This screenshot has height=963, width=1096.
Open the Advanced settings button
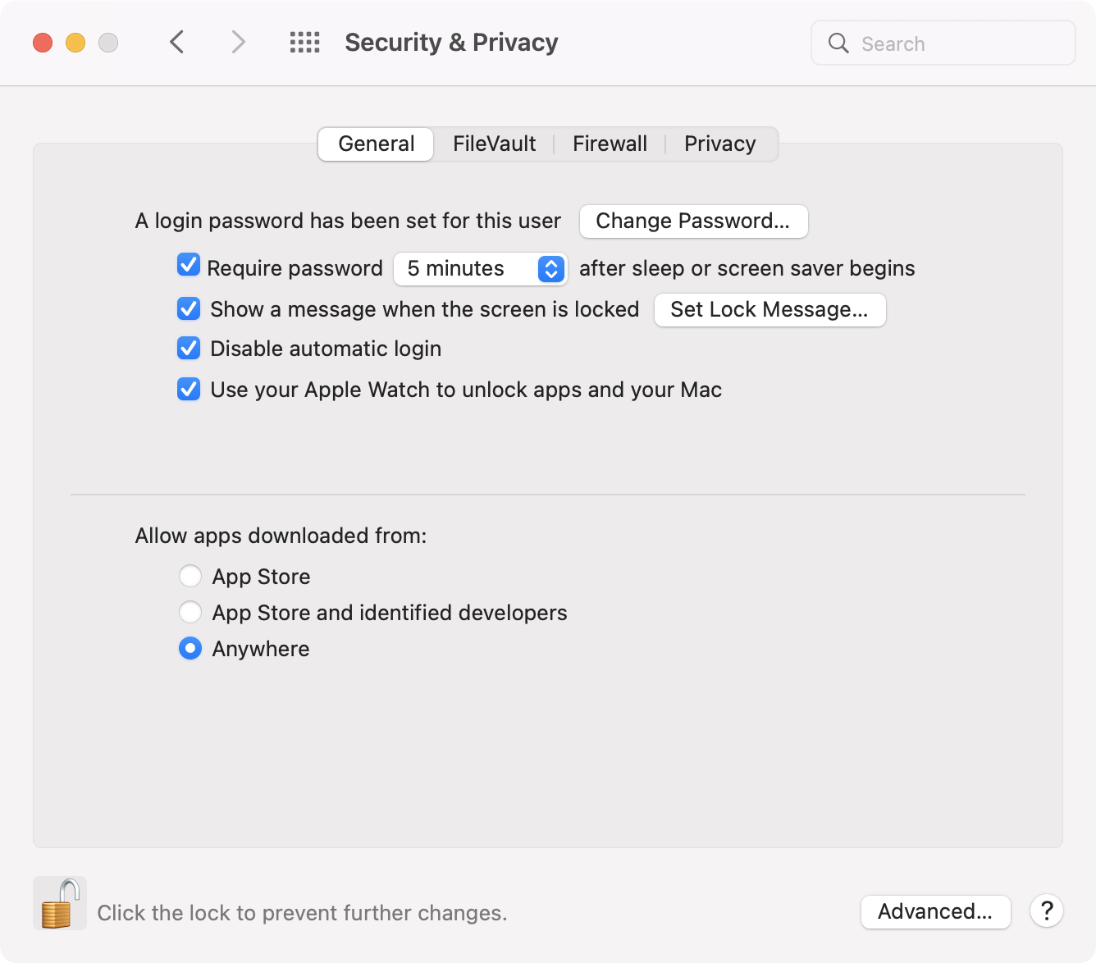pyautogui.click(x=935, y=911)
